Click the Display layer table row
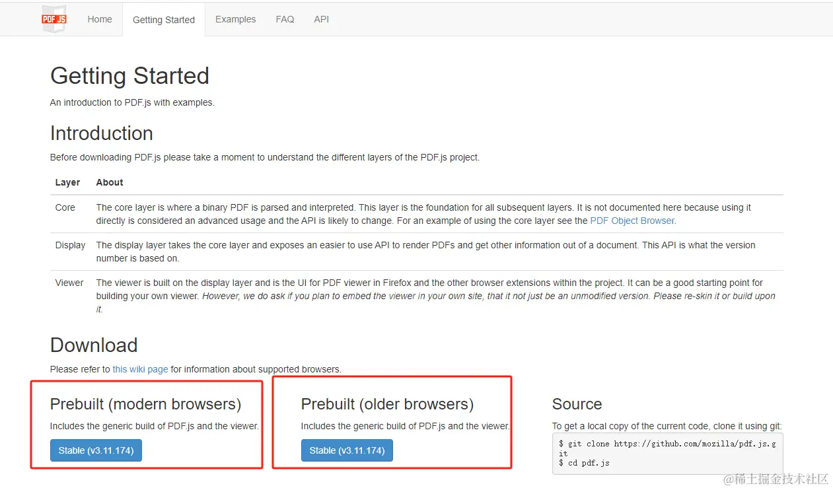 coord(416,252)
